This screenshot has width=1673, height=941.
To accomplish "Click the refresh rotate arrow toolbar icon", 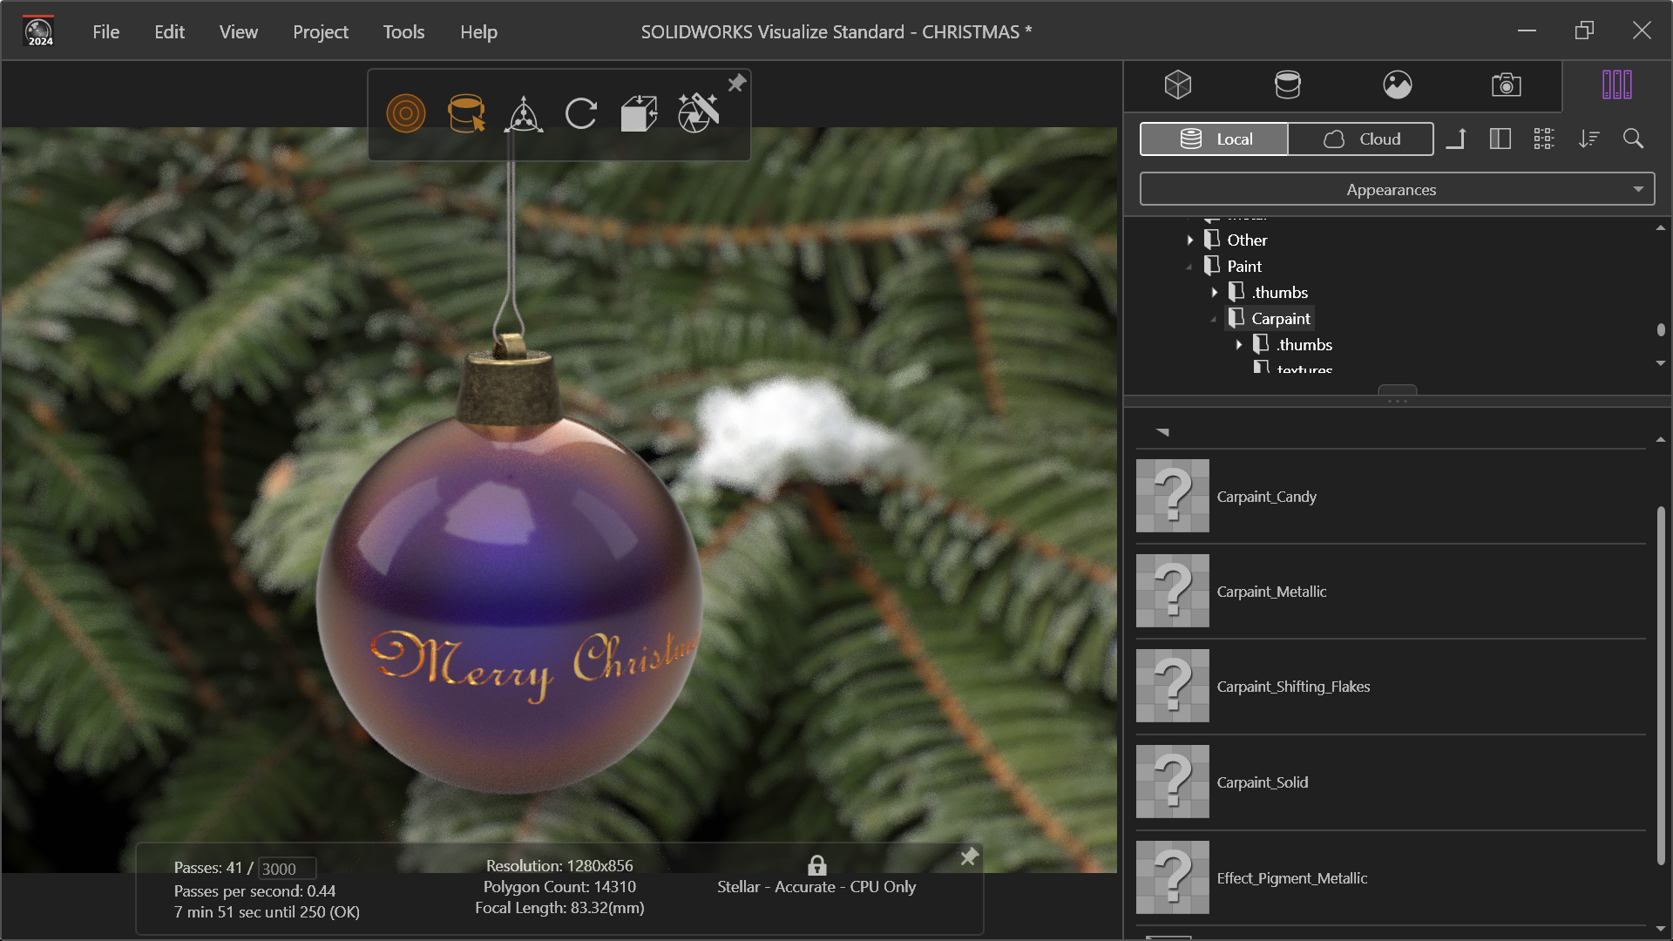I will click(x=580, y=113).
